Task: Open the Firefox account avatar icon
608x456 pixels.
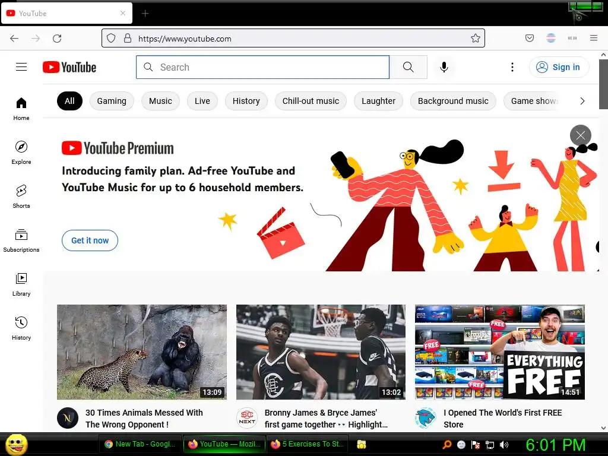Action: [x=551, y=38]
